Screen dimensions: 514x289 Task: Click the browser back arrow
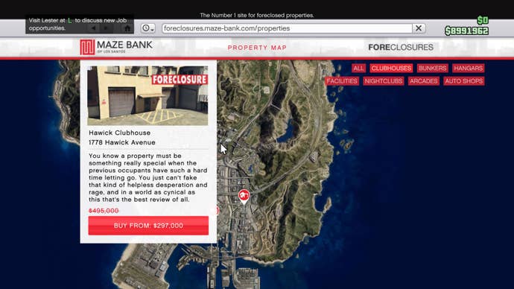tap(94, 28)
